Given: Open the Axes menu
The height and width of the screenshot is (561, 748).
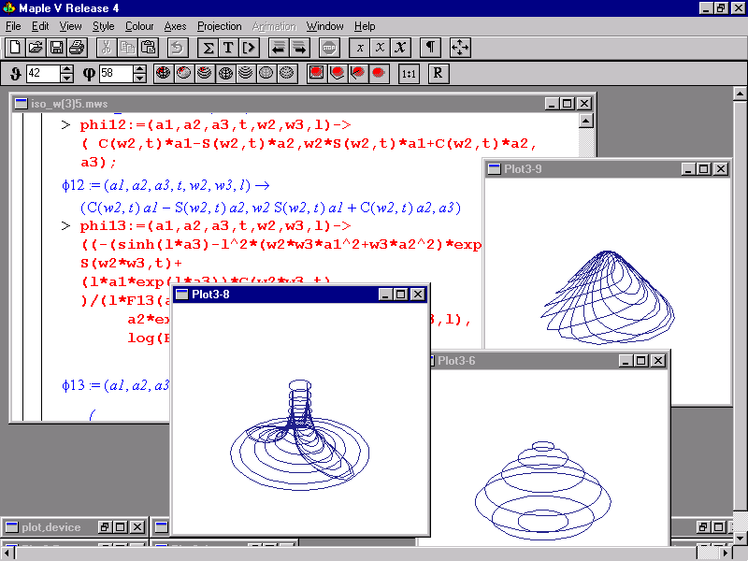Looking at the screenshot, I should (x=175, y=26).
